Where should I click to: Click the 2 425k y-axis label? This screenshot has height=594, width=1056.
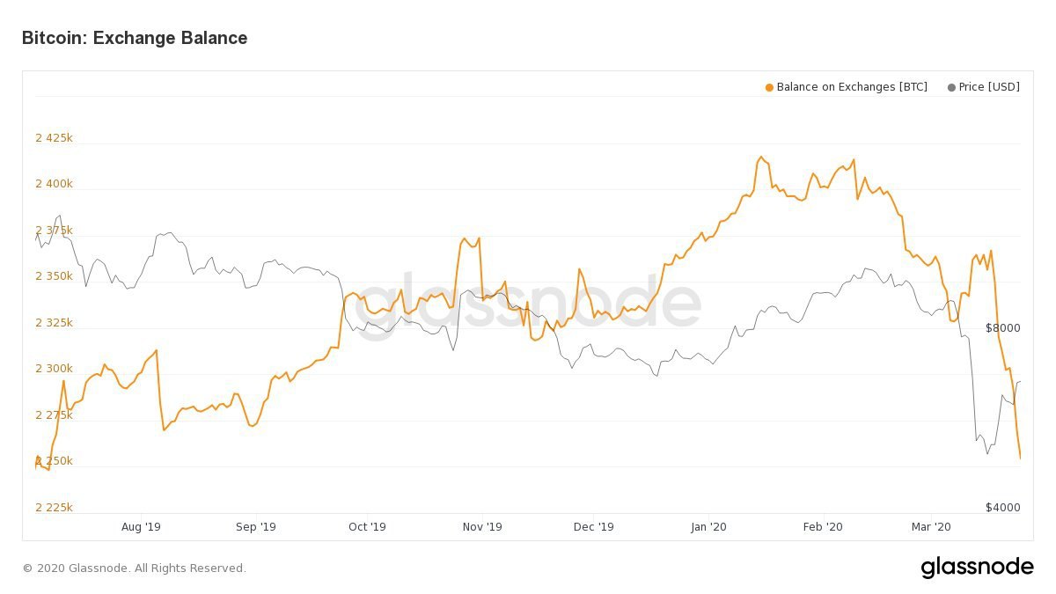coord(54,138)
